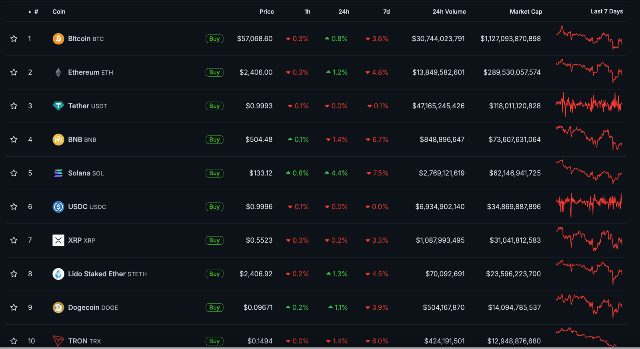Sort by the Coin column header

[59, 12]
